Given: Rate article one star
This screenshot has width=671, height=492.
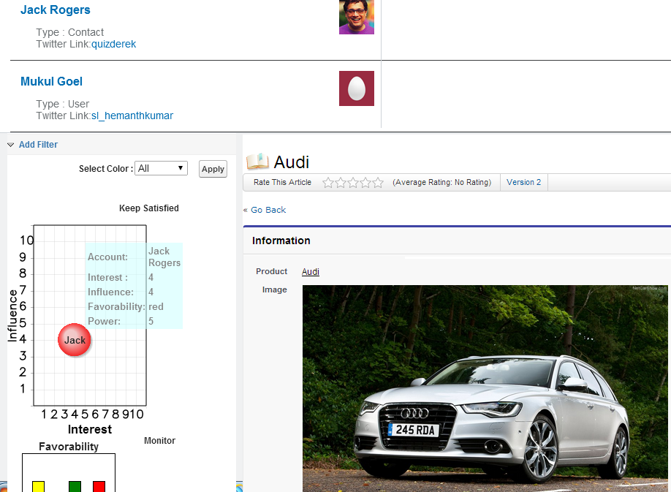Looking at the screenshot, I should [x=327, y=183].
